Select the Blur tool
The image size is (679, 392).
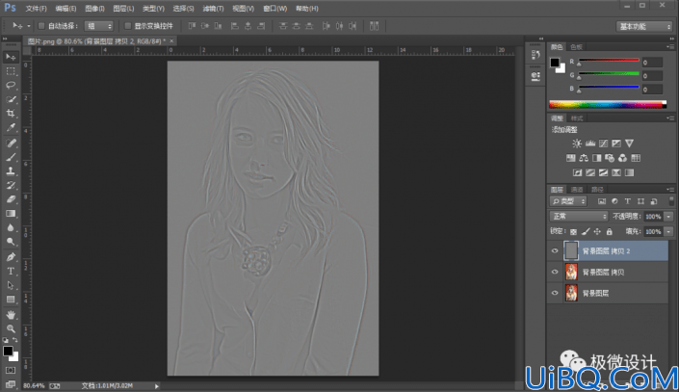pyautogui.click(x=11, y=228)
